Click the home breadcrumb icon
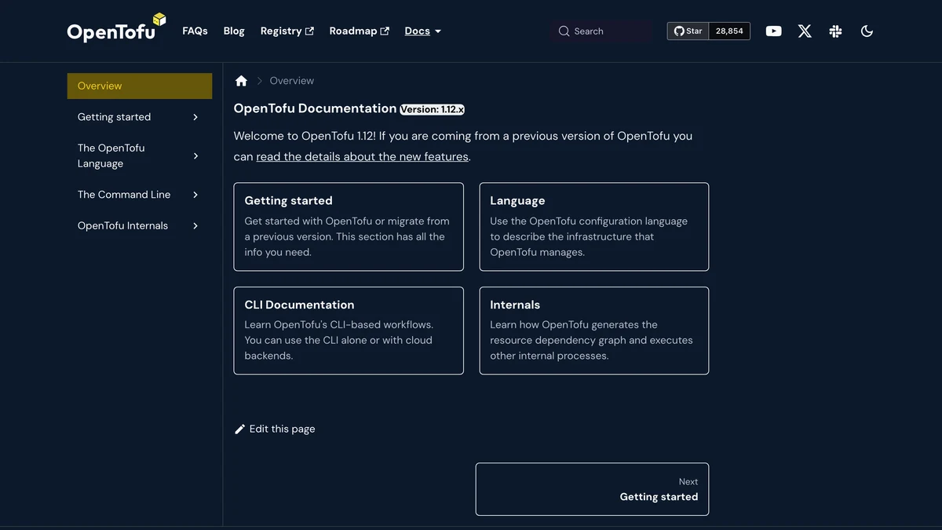The height and width of the screenshot is (530, 942). 241,81
